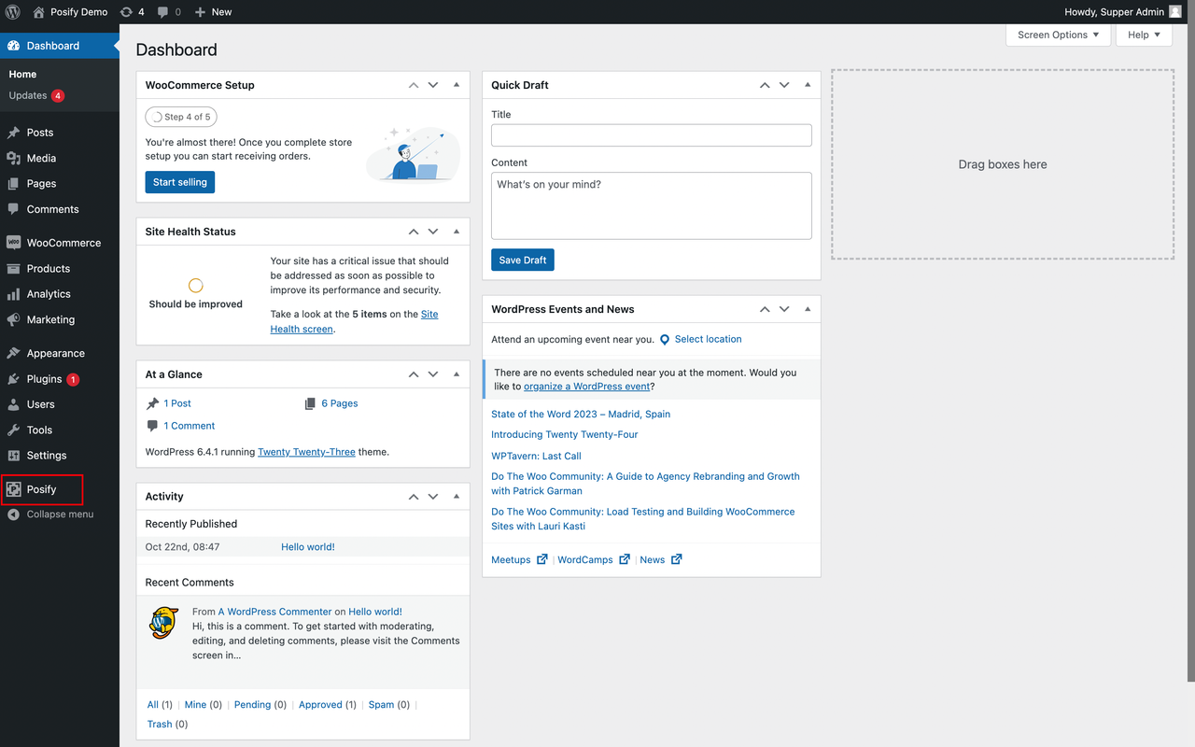Viewport: 1195px width, 747px height.
Task: Move Quick Draft panel up
Action: pos(765,85)
